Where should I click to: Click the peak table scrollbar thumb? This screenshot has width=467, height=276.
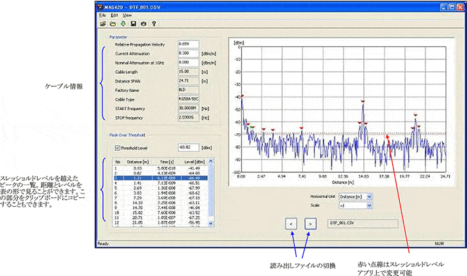[211, 190]
